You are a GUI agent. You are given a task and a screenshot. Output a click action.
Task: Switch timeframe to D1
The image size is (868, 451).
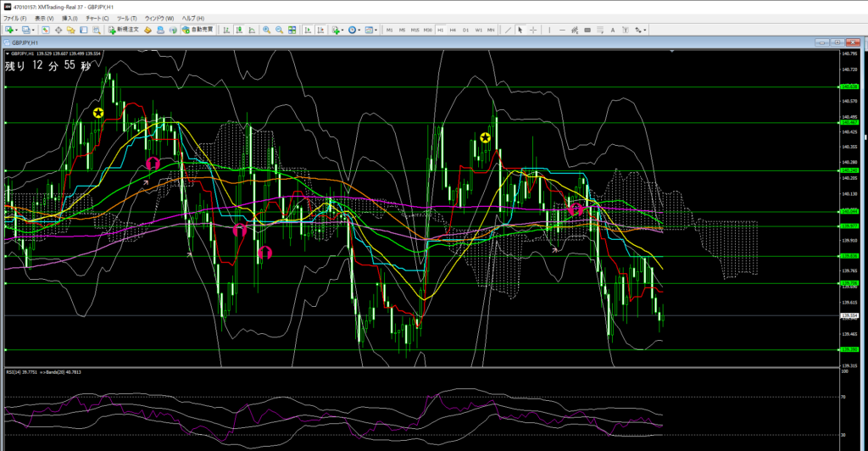click(465, 30)
